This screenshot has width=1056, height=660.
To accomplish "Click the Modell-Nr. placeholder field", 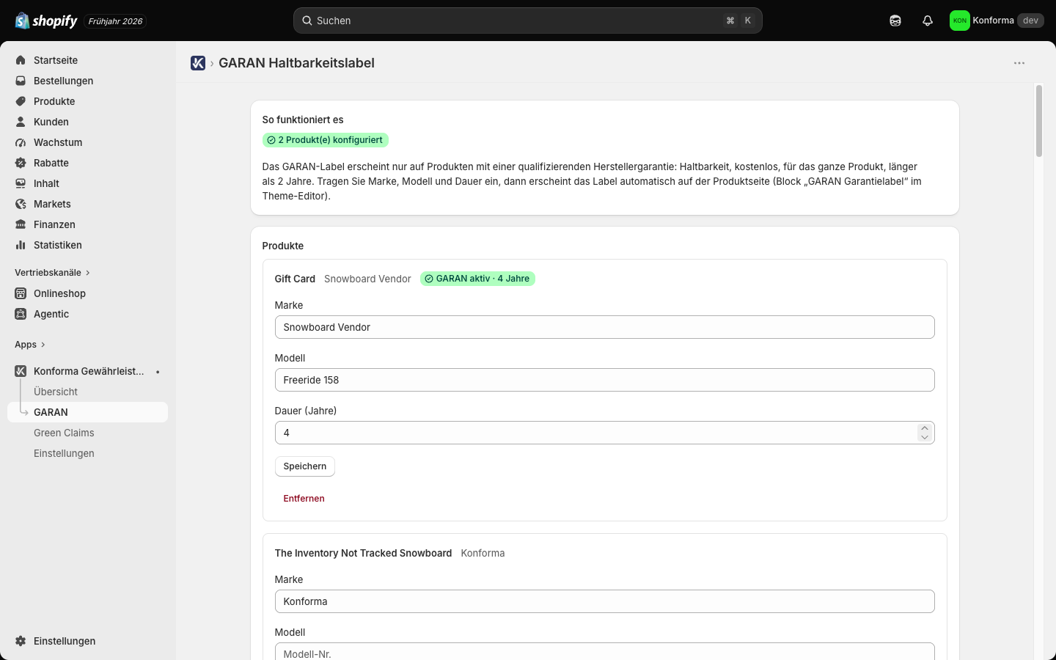I will point(605,652).
